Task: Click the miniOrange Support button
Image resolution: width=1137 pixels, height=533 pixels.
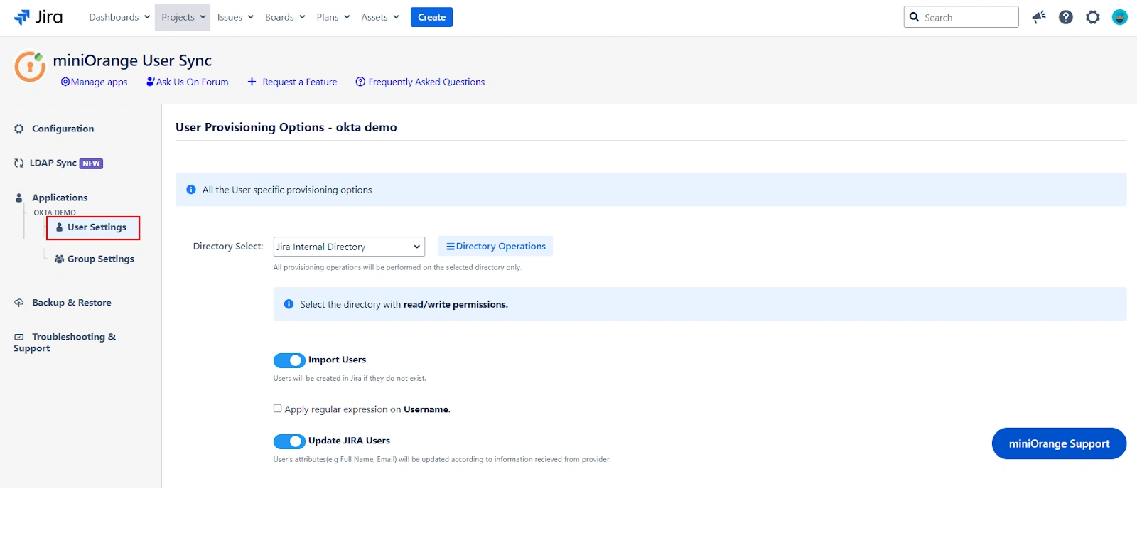Action: tap(1059, 443)
